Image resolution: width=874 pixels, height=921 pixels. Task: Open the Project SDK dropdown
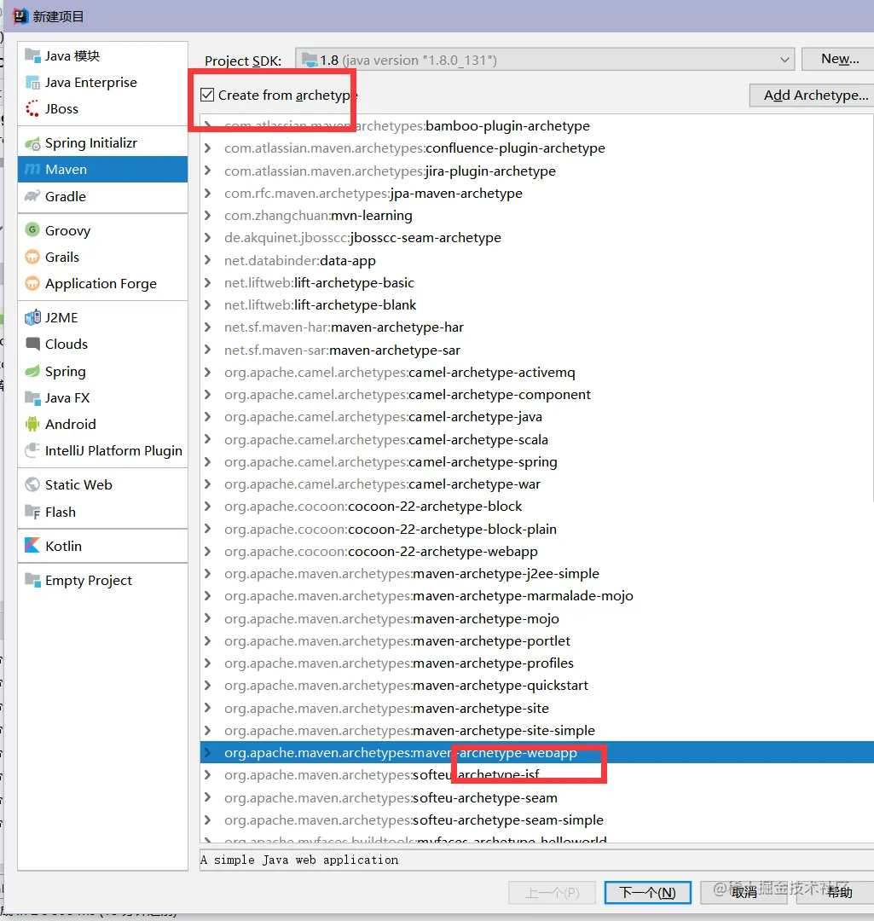point(545,60)
